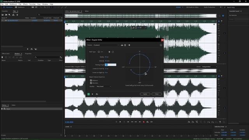The width and height of the screenshot is (249, 140).
Task: Apply the Doppler Shifter effect
Action: [145, 94]
